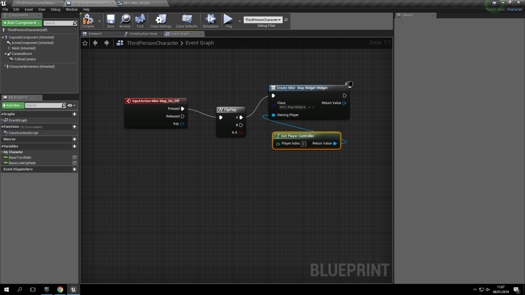Collapse the Variables category
Viewport: 525px width, 295px height.
pyautogui.click(x=3, y=146)
